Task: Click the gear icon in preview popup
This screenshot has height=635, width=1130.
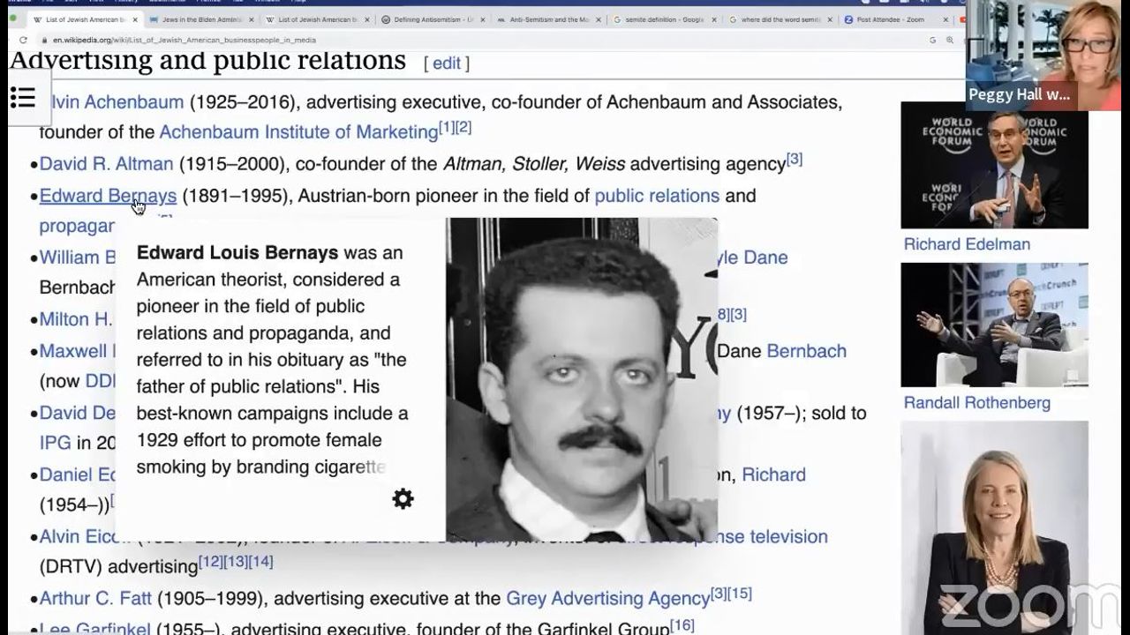Action: click(x=403, y=499)
